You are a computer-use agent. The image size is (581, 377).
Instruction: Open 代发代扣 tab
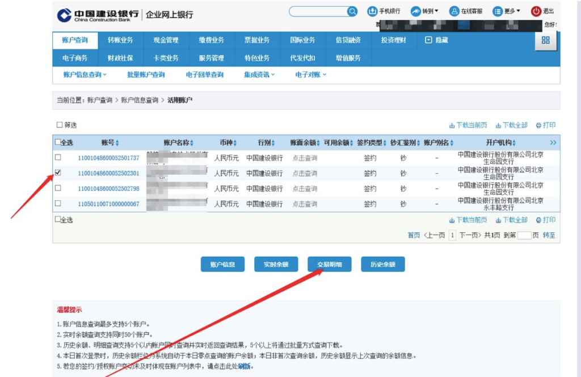[303, 58]
